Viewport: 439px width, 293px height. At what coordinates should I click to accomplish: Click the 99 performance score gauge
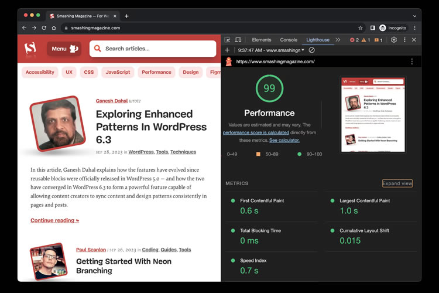point(269,88)
